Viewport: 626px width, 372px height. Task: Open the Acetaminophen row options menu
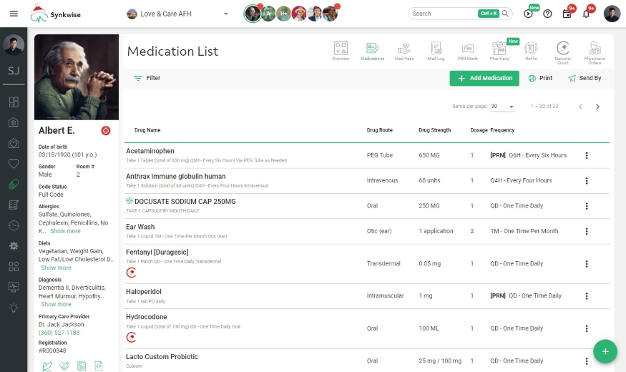tap(587, 155)
